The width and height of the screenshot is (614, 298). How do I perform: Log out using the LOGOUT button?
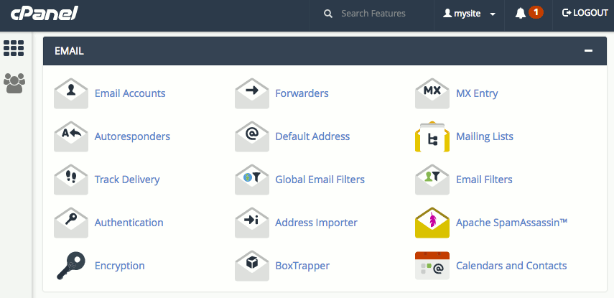click(585, 13)
